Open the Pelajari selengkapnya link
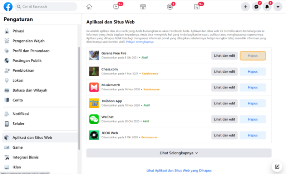This screenshot has width=286, height=174. [140, 42]
